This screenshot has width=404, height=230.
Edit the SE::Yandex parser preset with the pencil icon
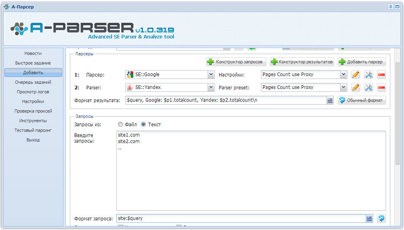[356, 88]
